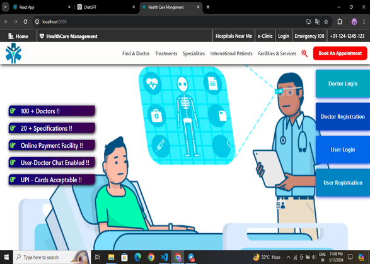Switch to the ChatGPT tab
370x264 pixels.
(106, 7)
